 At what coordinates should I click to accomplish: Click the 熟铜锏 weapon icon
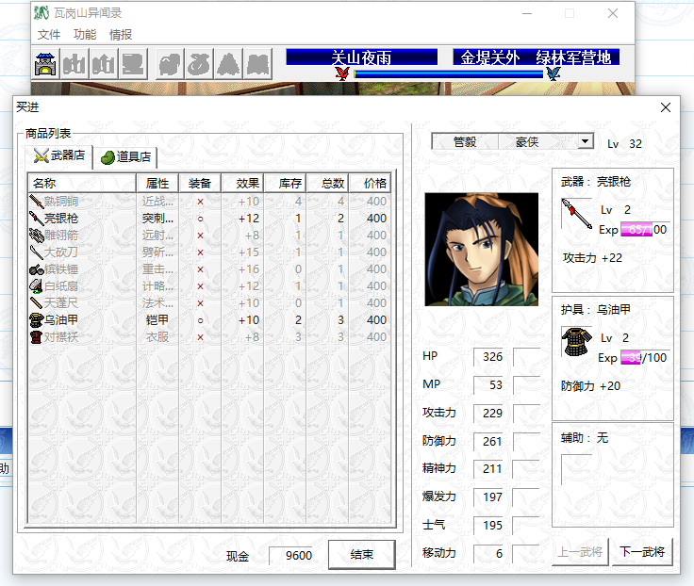click(36, 202)
